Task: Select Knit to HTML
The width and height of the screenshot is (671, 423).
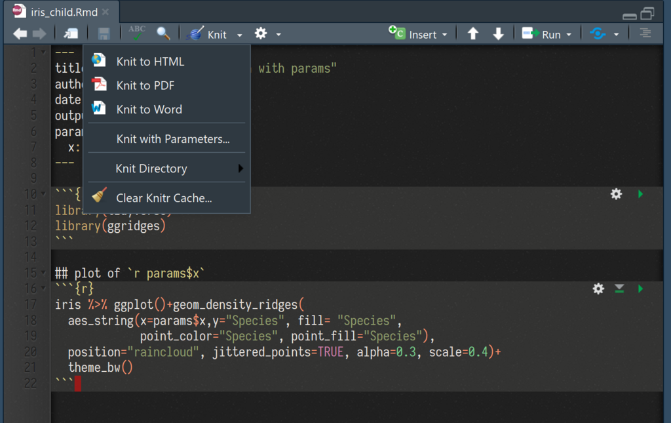Action: [x=167, y=61]
